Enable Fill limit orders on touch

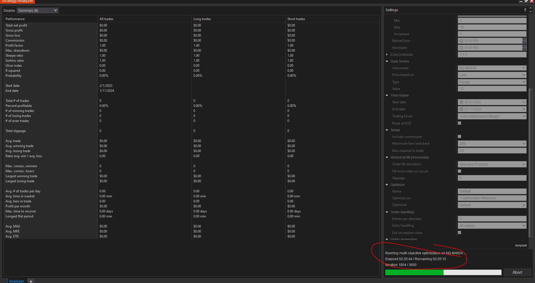(x=459, y=171)
